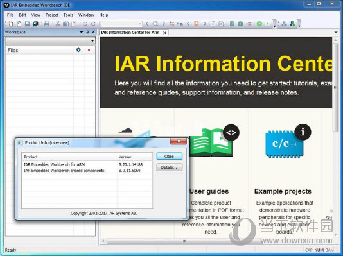
Task: Click the horizontal scrollbar of Information Center
Action: pos(184,241)
